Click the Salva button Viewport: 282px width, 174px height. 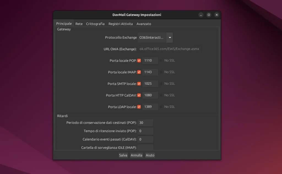click(x=123, y=155)
